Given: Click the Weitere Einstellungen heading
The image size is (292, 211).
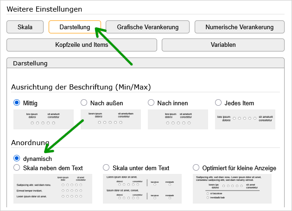Looking at the screenshot, I should pyautogui.click(x=44, y=9).
